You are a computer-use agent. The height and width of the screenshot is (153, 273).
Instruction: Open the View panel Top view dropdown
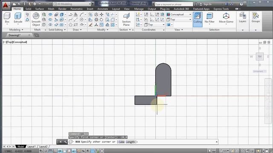(179, 20)
